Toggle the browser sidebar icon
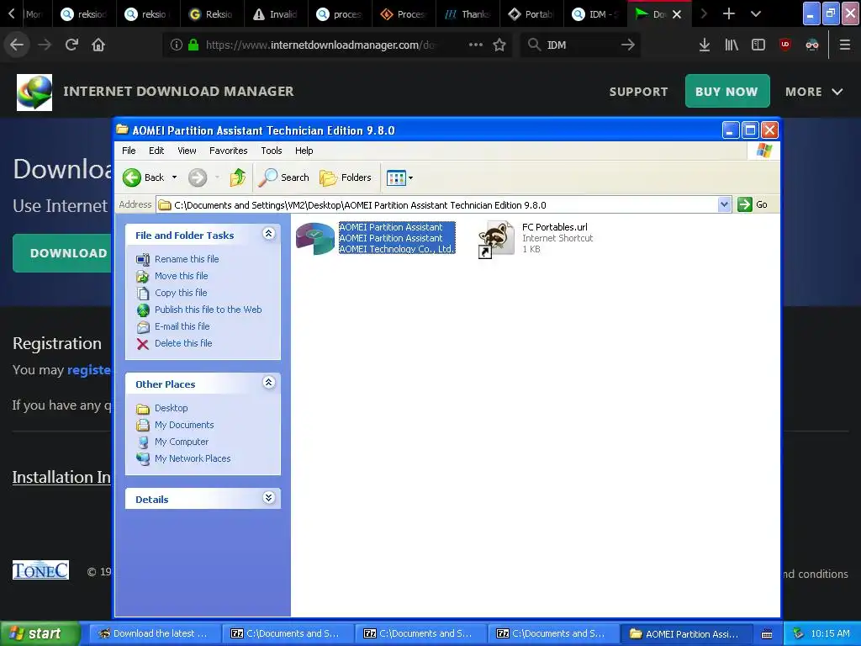This screenshot has height=646, width=861. [758, 45]
